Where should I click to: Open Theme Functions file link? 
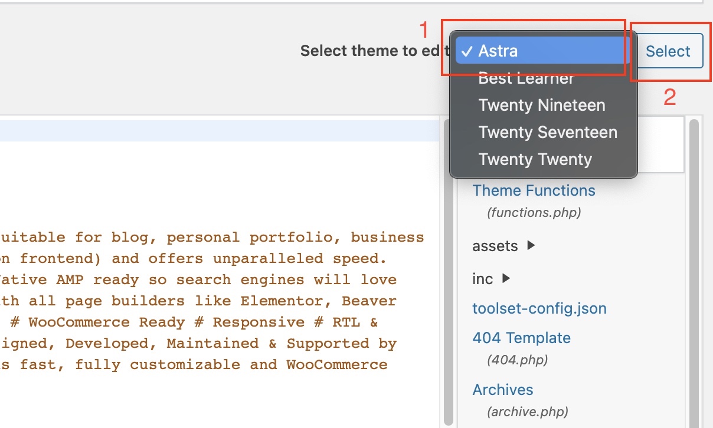(534, 190)
